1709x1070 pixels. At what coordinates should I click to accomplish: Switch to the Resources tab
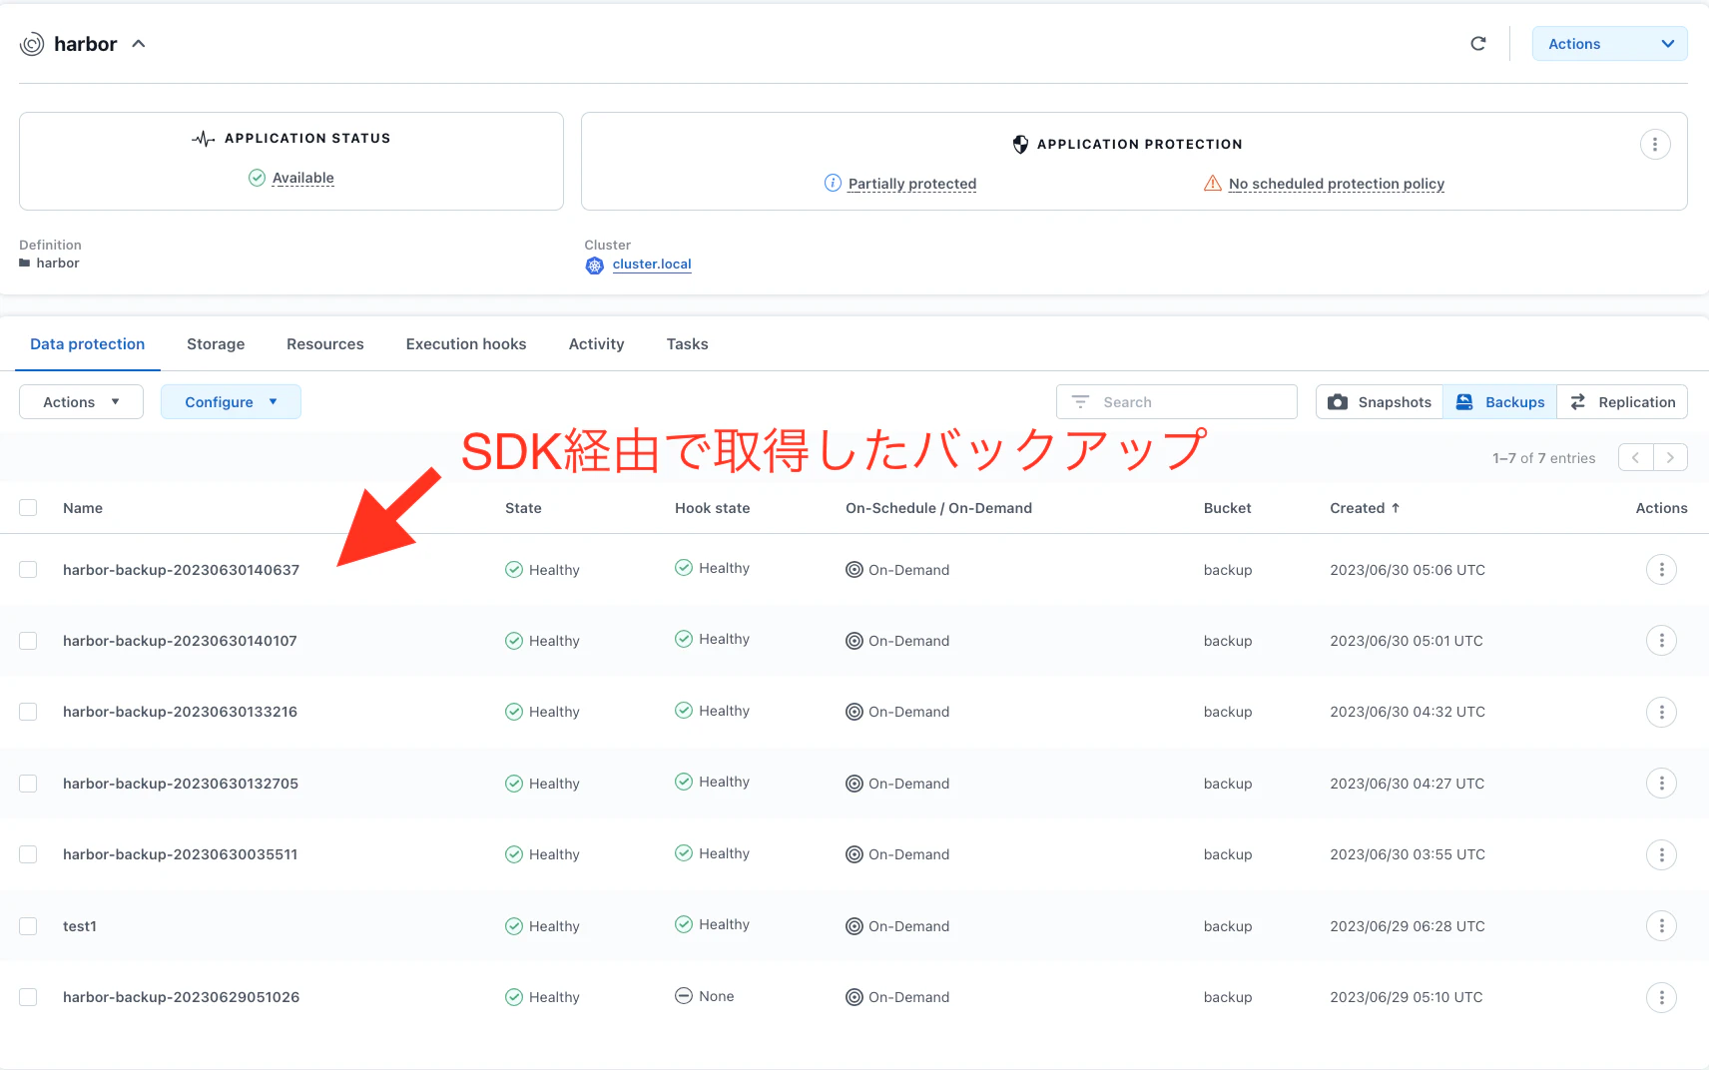click(x=325, y=344)
